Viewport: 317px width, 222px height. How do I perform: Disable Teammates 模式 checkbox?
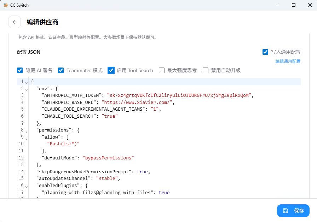click(61, 70)
